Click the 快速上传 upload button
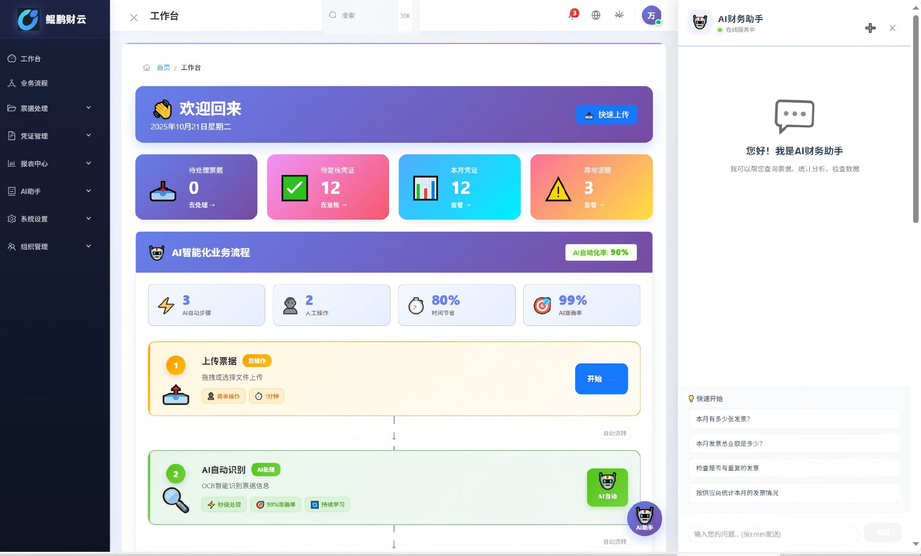This screenshot has height=556, width=921. pos(606,114)
